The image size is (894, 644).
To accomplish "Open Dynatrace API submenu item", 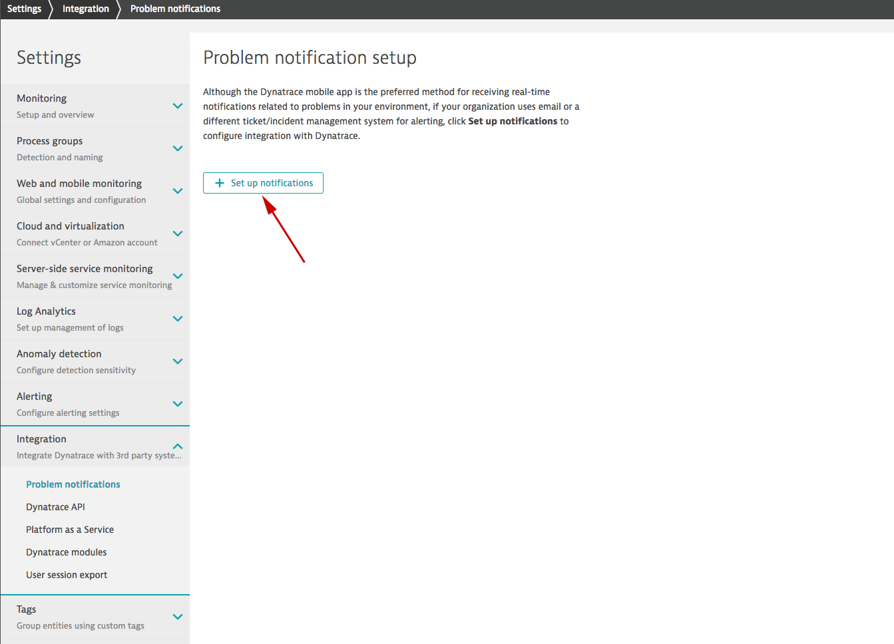I will coord(55,507).
